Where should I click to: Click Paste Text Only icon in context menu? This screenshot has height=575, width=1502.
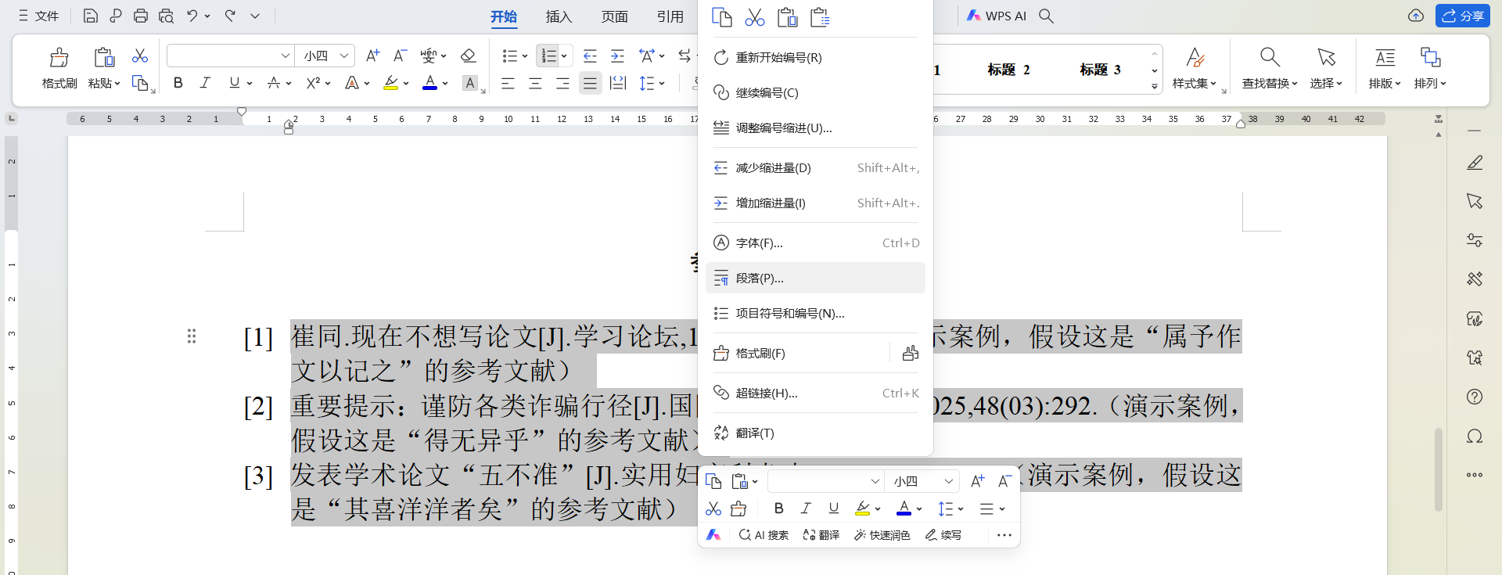820,17
